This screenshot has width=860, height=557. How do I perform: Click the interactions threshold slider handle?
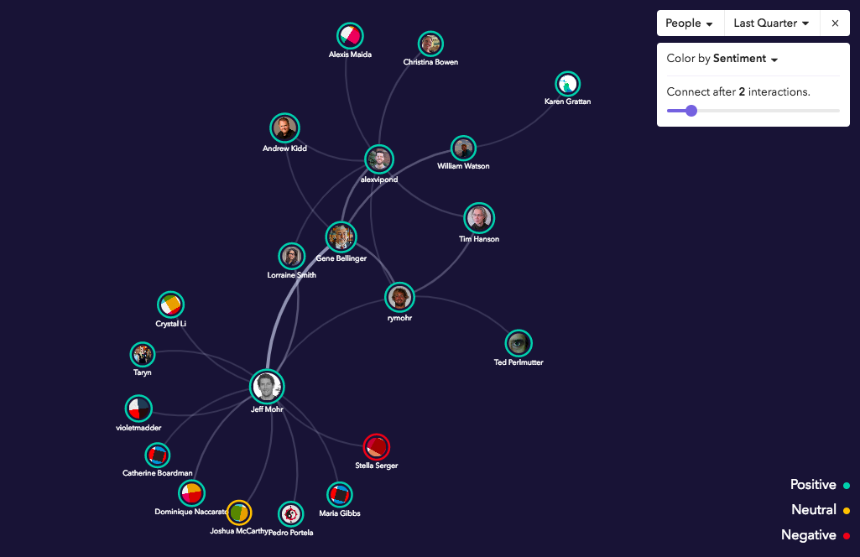(x=691, y=111)
